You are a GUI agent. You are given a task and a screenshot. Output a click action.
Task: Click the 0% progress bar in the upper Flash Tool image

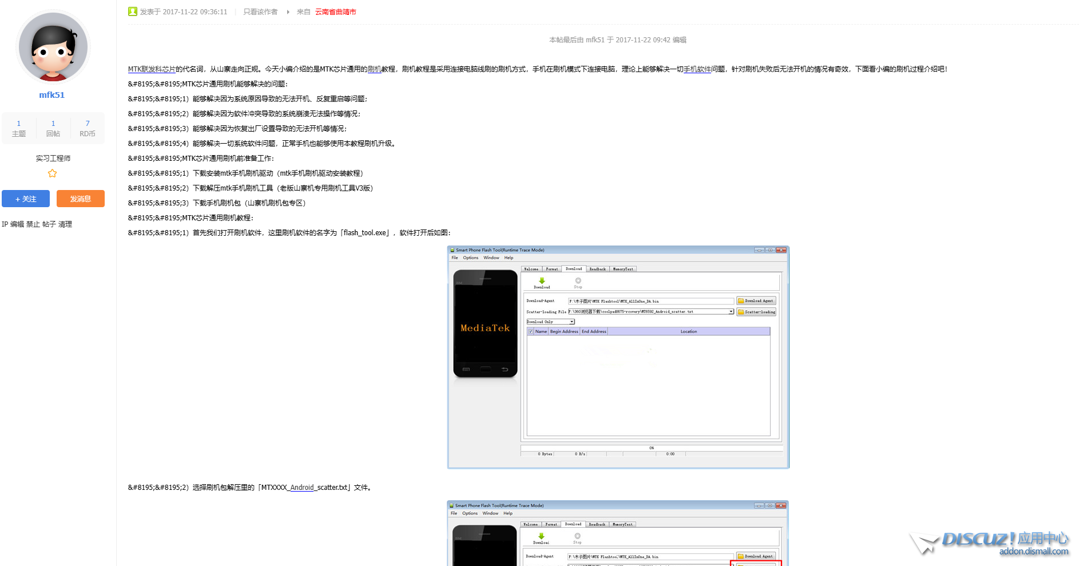651,448
